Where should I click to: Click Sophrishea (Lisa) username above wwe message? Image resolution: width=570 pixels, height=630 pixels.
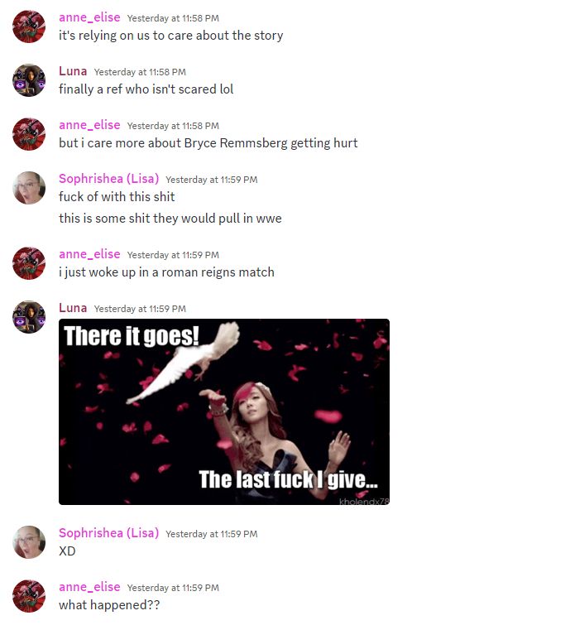[x=108, y=178]
